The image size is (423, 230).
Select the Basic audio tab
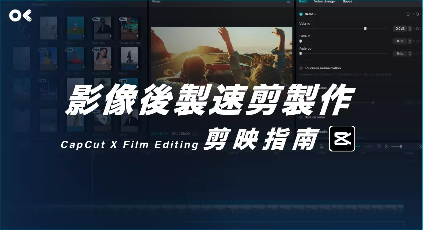point(303,2)
